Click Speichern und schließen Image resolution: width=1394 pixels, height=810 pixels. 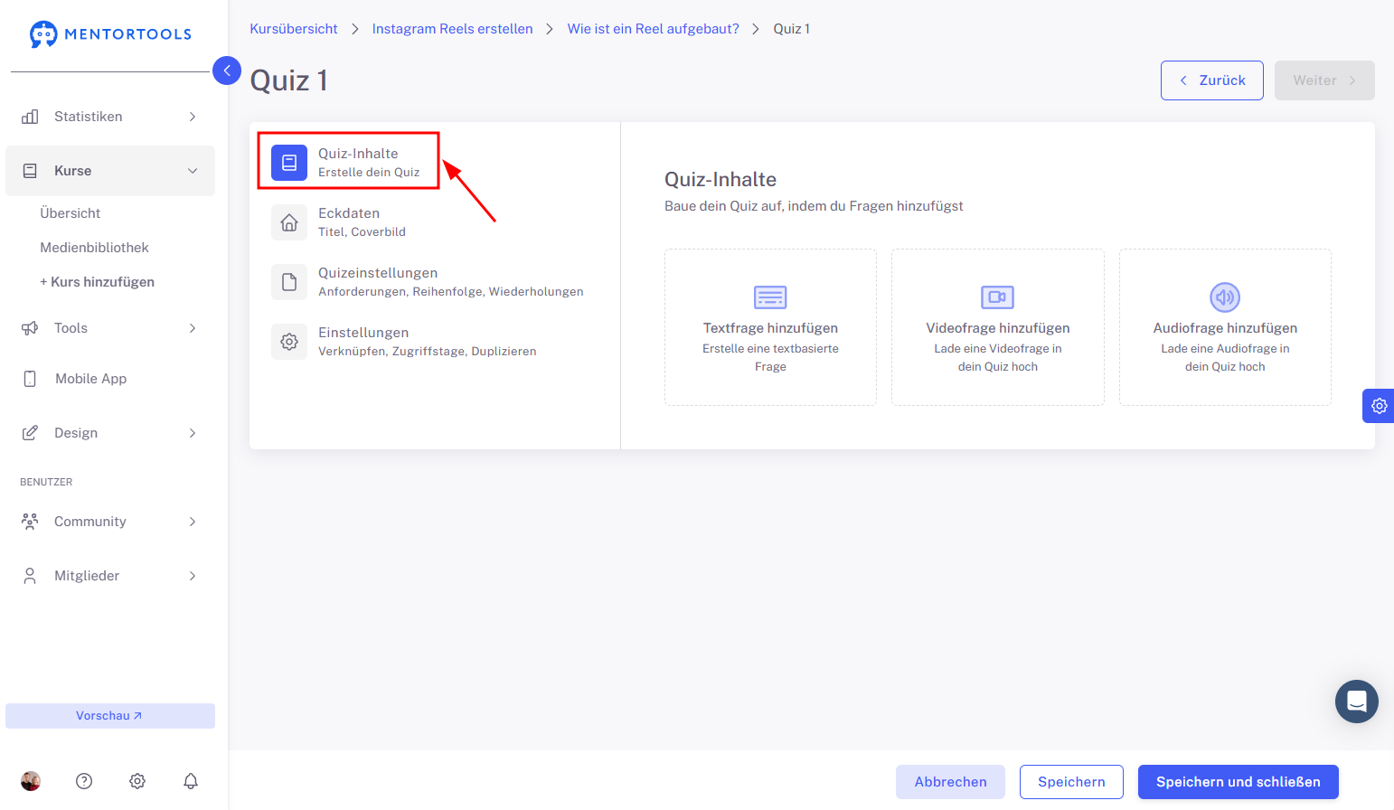(x=1239, y=782)
